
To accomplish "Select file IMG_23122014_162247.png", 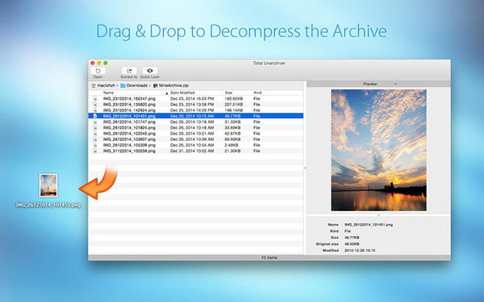I will [x=129, y=99].
